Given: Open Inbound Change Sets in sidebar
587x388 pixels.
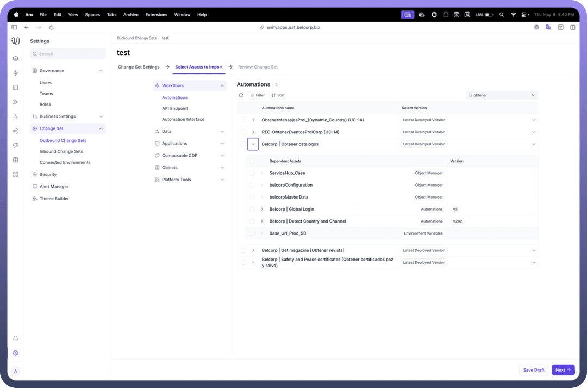Looking at the screenshot, I should 61,151.
